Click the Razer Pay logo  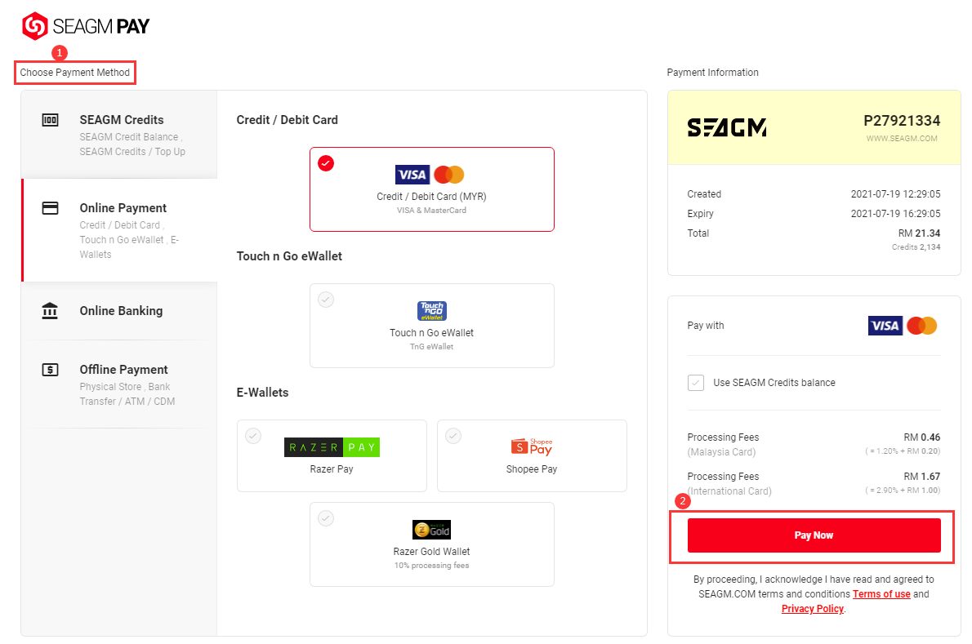(332, 447)
